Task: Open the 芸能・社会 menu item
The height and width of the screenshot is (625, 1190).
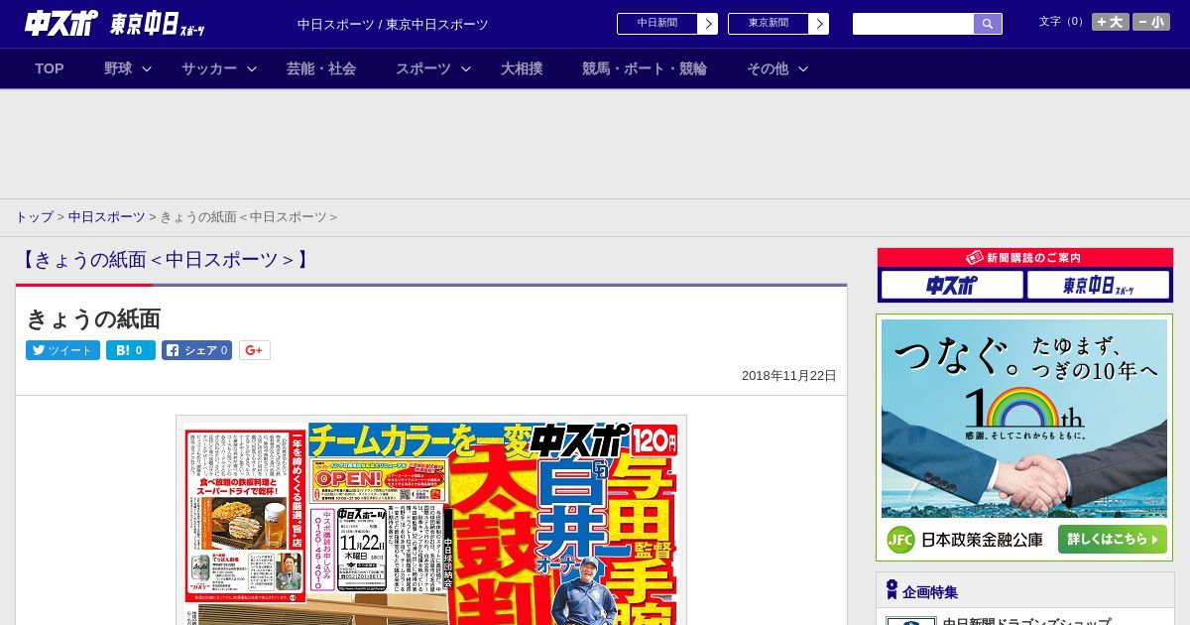Action: point(321,68)
